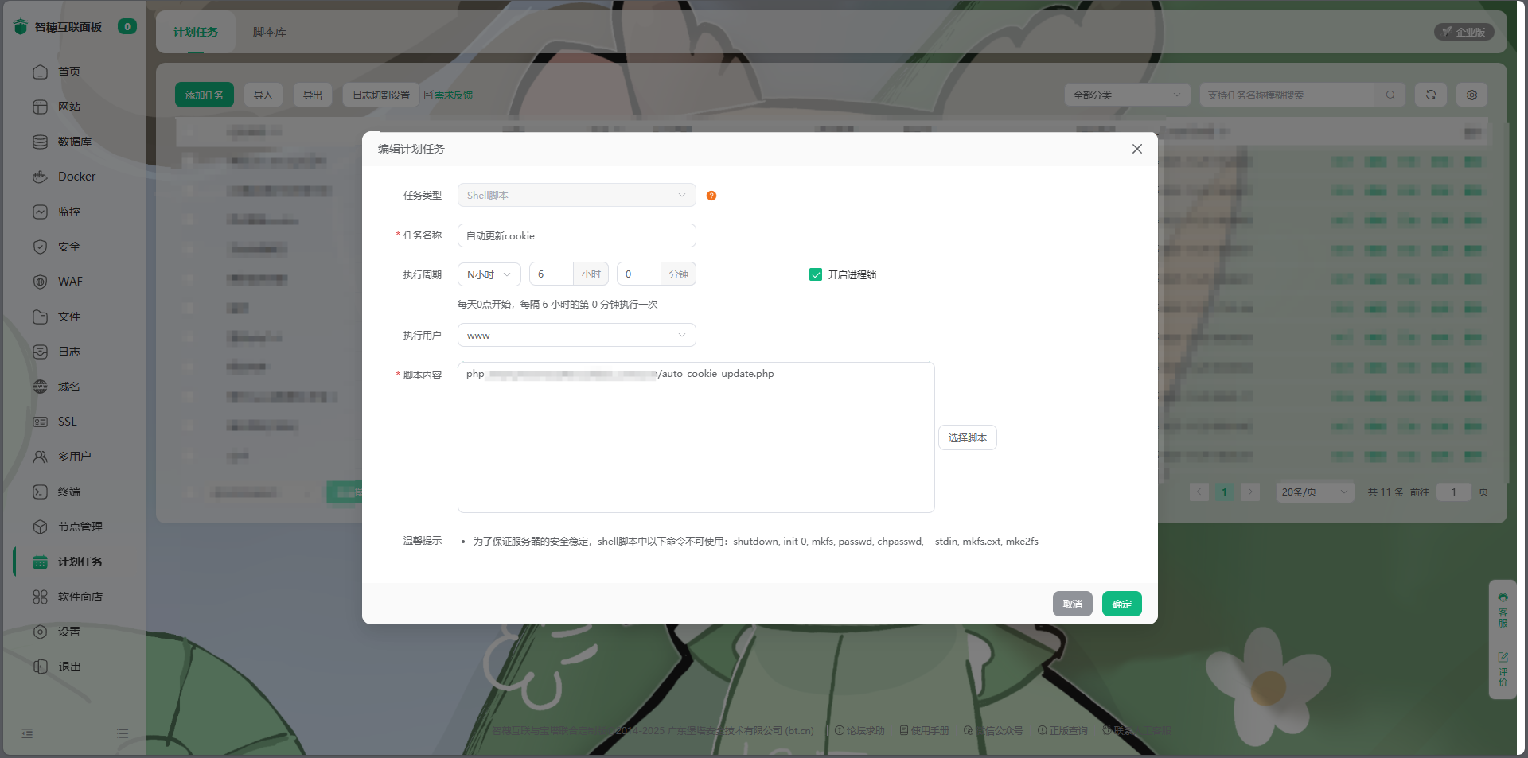Click the 取消 cancel button

(1072, 604)
